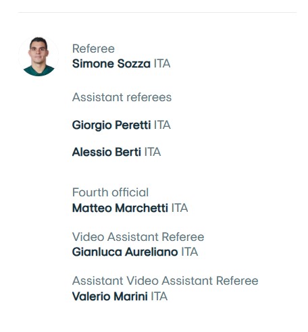This screenshot has width=308, height=332.
Task: Click ITA code after Valerio Marini
Action: pyautogui.click(x=159, y=296)
